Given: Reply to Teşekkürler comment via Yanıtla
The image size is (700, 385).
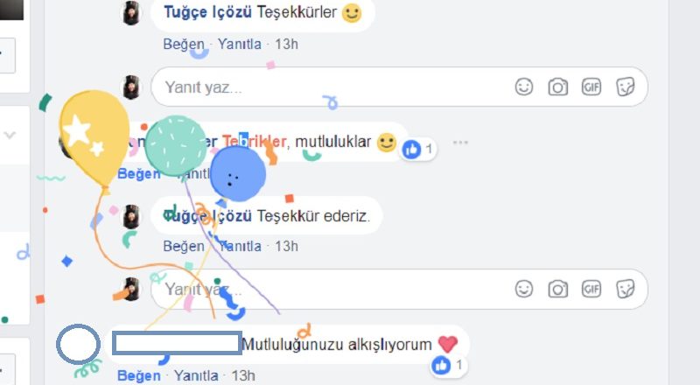Looking at the screenshot, I should (239, 45).
